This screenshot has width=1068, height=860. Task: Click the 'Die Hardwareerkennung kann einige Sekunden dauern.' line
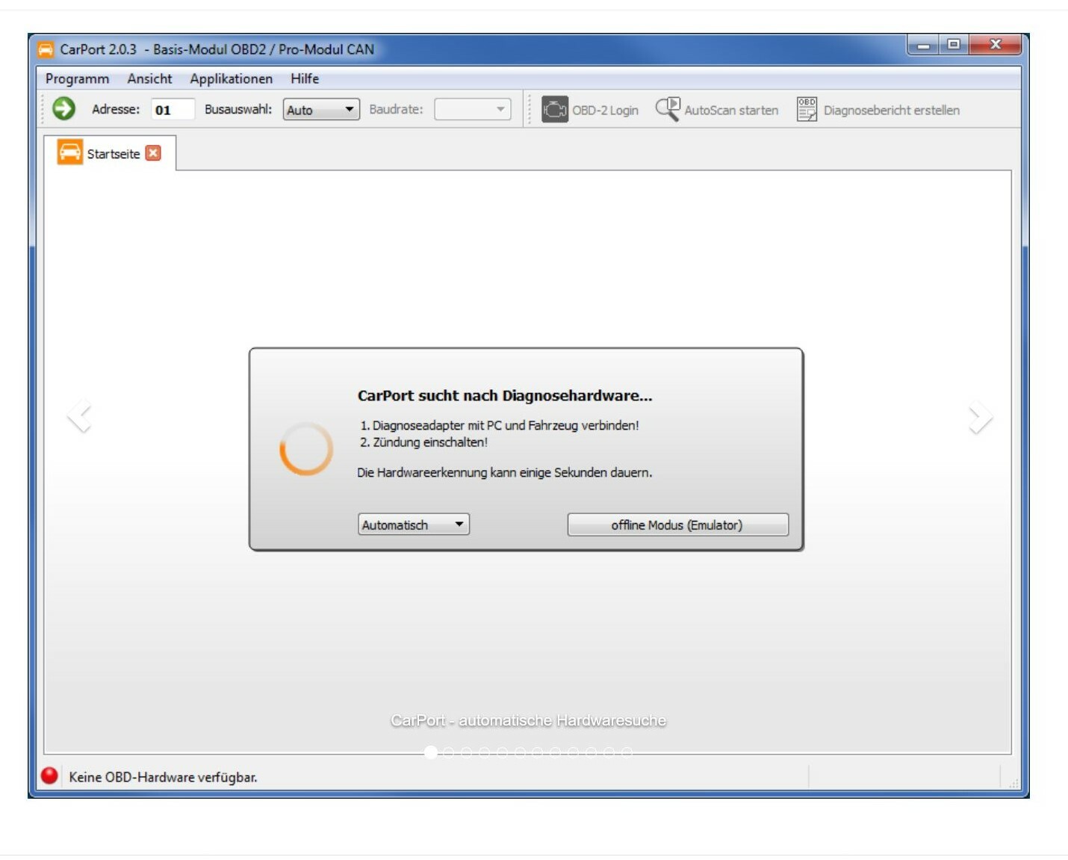(x=504, y=472)
